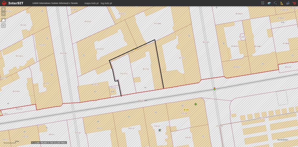
Task: Click building number 39 label
Action: (145, 87)
